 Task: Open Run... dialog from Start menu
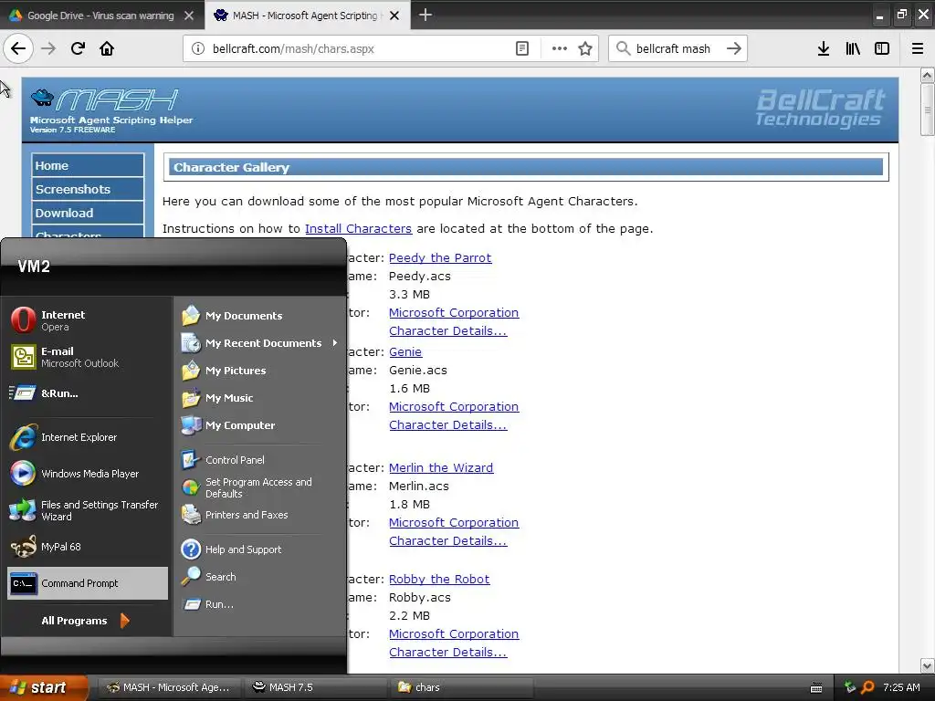coord(258,604)
